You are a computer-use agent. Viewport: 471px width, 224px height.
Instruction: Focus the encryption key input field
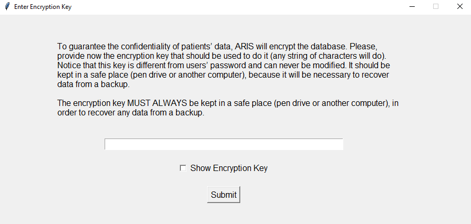pyautogui.click(x=223, y=144)
